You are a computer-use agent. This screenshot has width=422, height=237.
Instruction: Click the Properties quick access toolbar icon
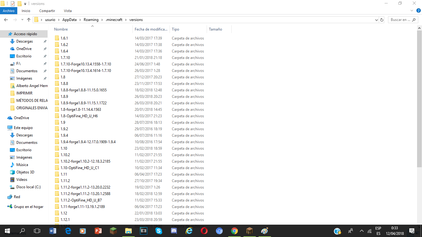coord(13,4)
